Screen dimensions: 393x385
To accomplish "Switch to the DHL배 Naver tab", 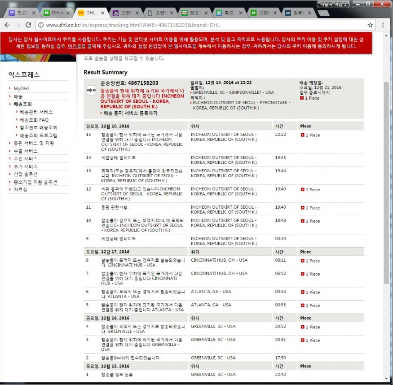I will pyautogui.click(x=57, y=13).
